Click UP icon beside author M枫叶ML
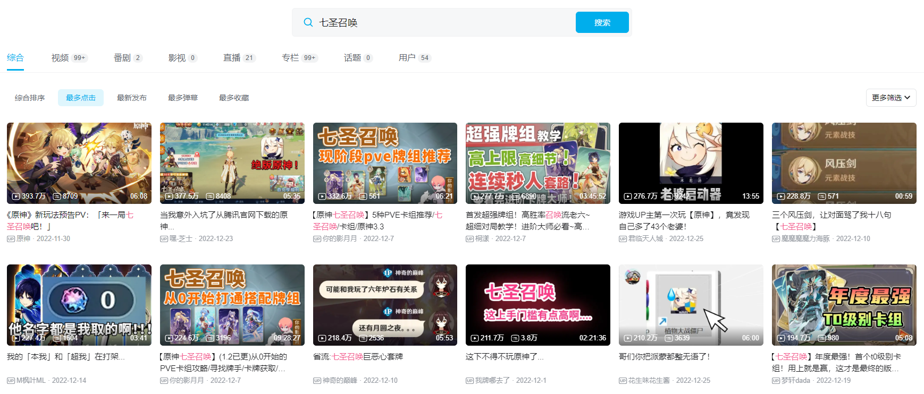This screenshot has width=924, height=394. click(11, 381)
